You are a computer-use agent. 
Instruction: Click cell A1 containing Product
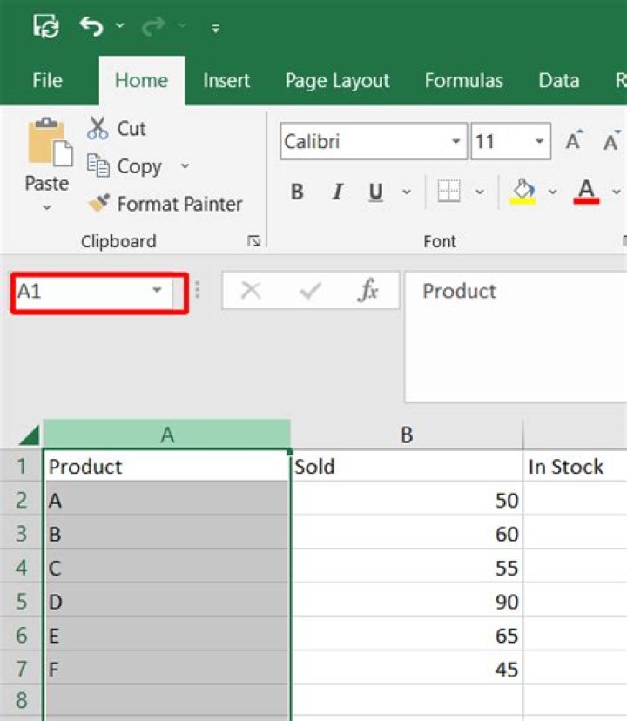[x=166, y=466]
